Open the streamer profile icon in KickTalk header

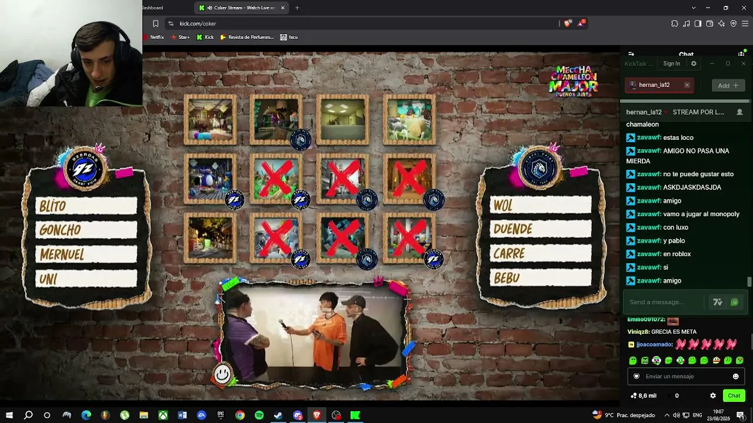coord(739,112)
